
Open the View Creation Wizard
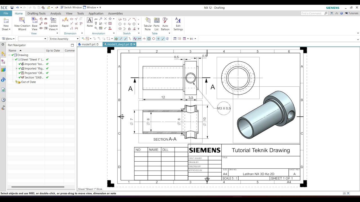pyautogui.click(x=22, y=24)
